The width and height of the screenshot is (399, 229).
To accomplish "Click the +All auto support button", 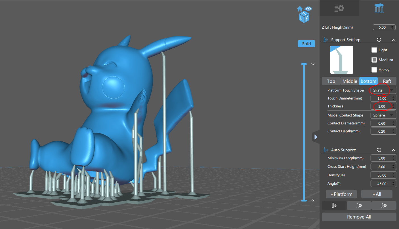I will coord(377,194).
